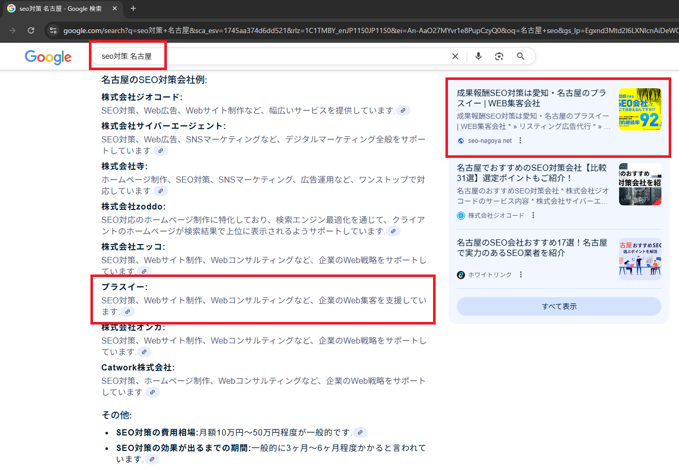Open three-dot menu next to ホワイトリンク
This screenshot has height=469, width=679.
(x=521, y=274)
